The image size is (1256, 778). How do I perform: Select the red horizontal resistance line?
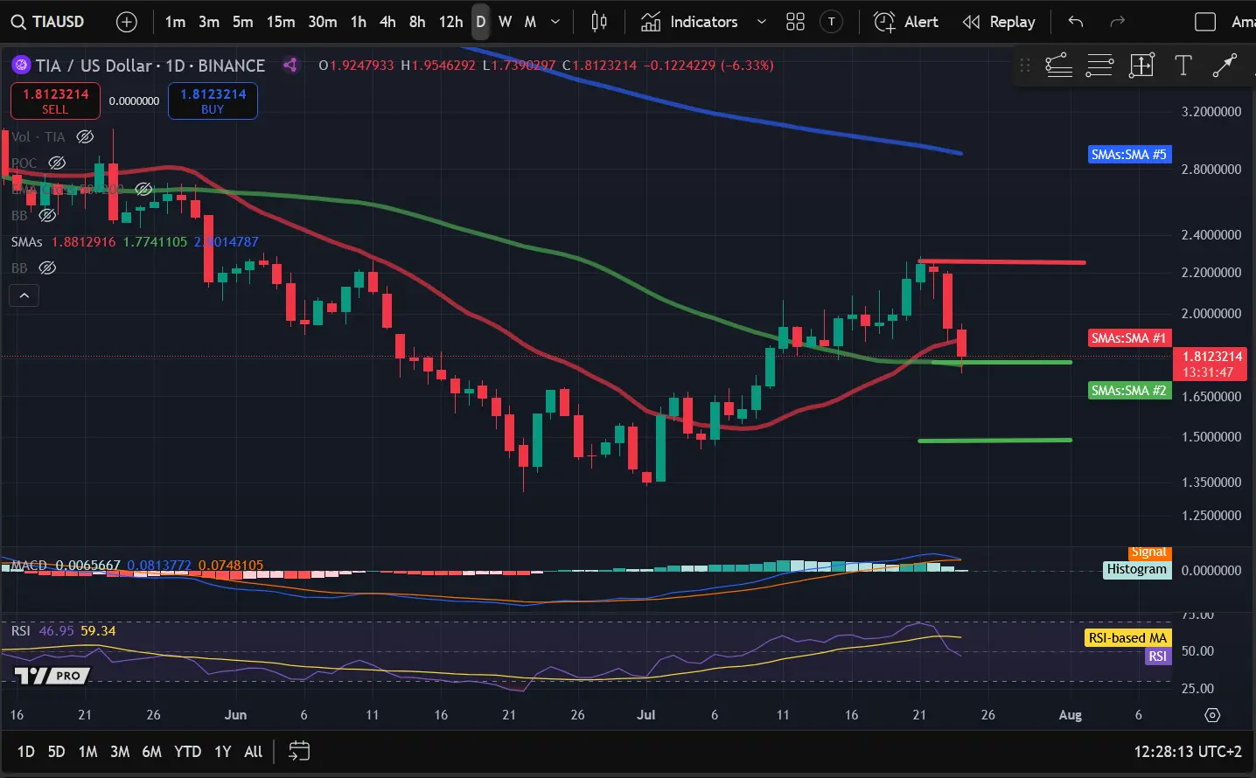click(x=1002, y=262)
